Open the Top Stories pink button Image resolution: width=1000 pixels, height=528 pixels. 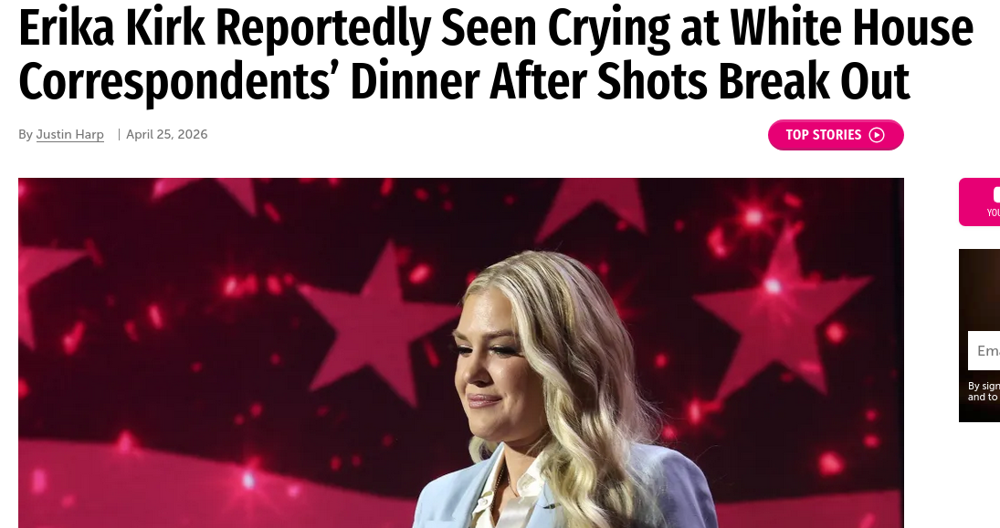(836, 135)
